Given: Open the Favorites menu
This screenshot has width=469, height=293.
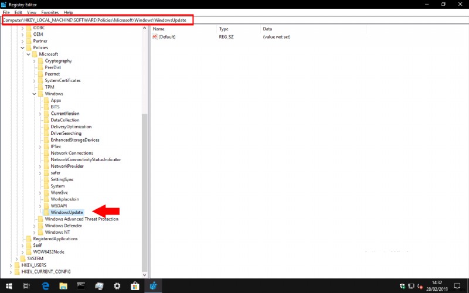Looking at the screenshot, I should coord(50,12).
